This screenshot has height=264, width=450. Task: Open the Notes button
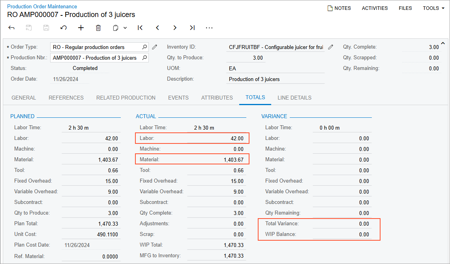point(339,8)
